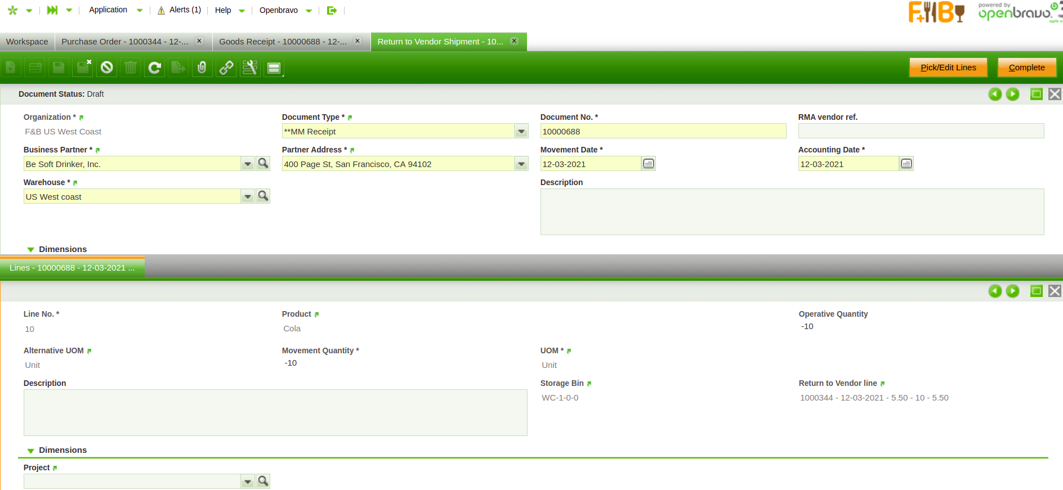Open the Accounting Date calendar picker
Viewport: 1063px width, 490px height.
click(x=906, y=164)
